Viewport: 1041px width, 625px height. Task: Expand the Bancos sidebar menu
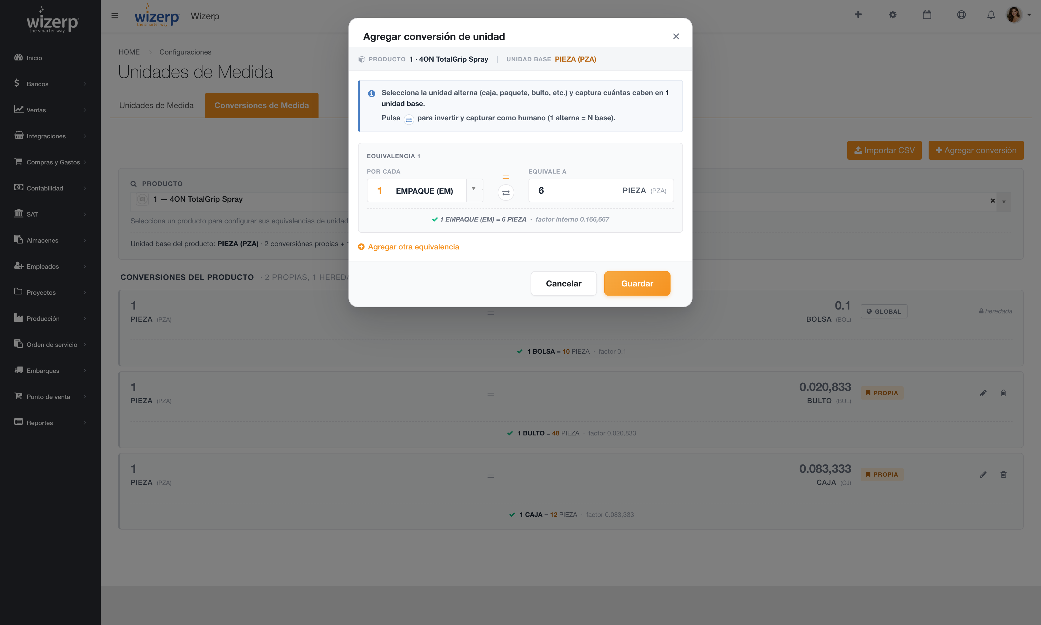pyautogui.click(x=50, y=84)
